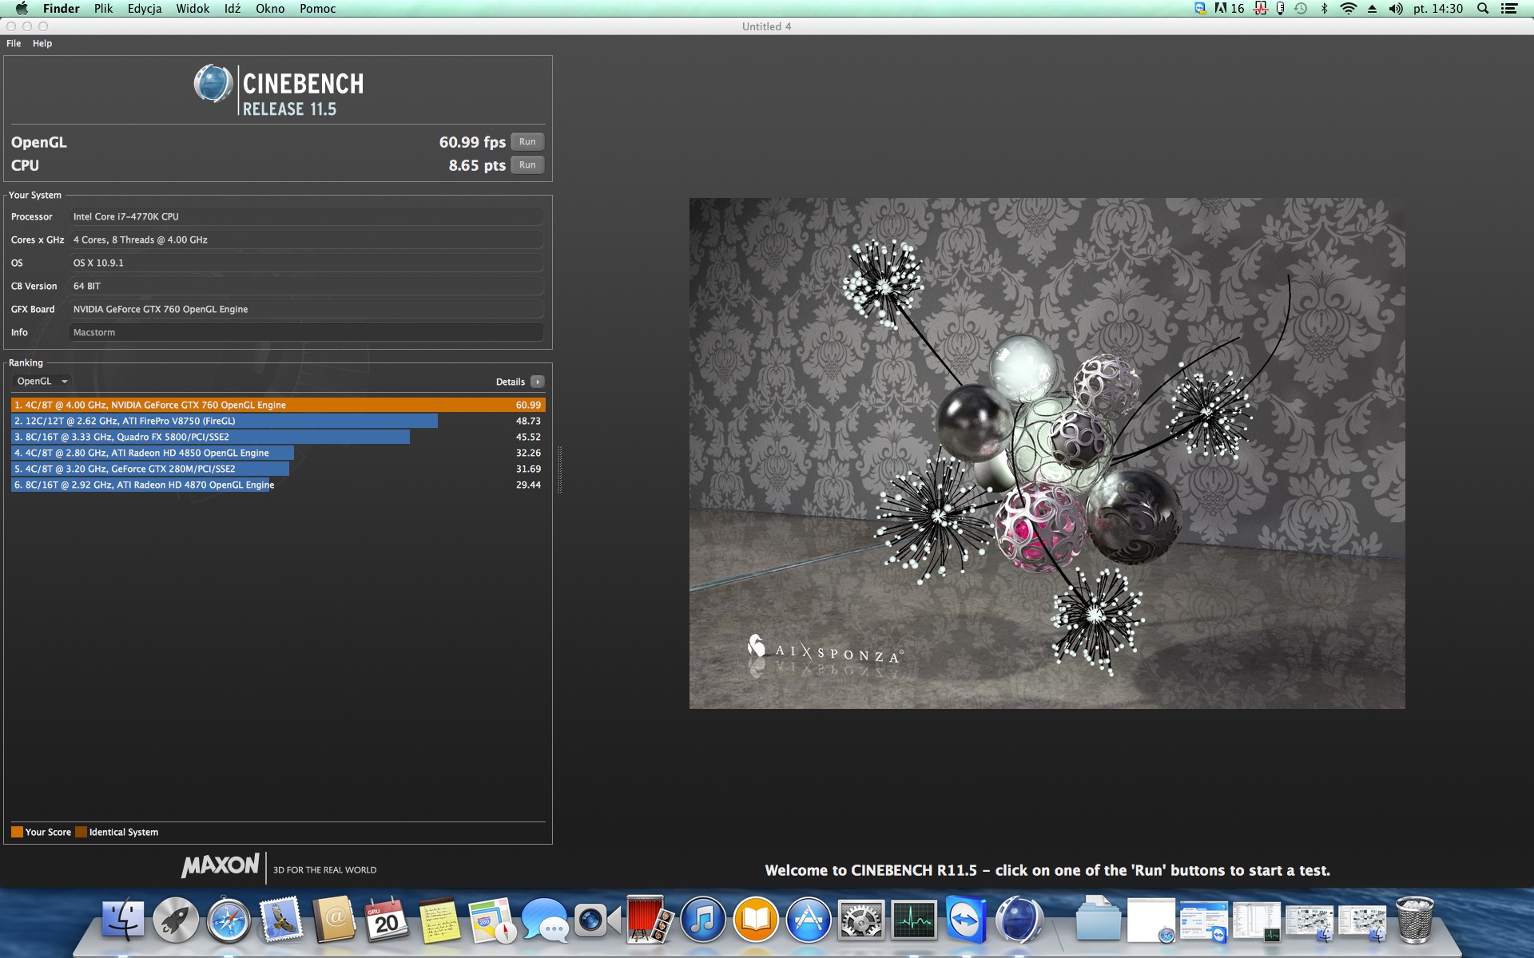Run the CPU benchmark test
Screen dimensions: 1534x958
(x=527, y=165)
